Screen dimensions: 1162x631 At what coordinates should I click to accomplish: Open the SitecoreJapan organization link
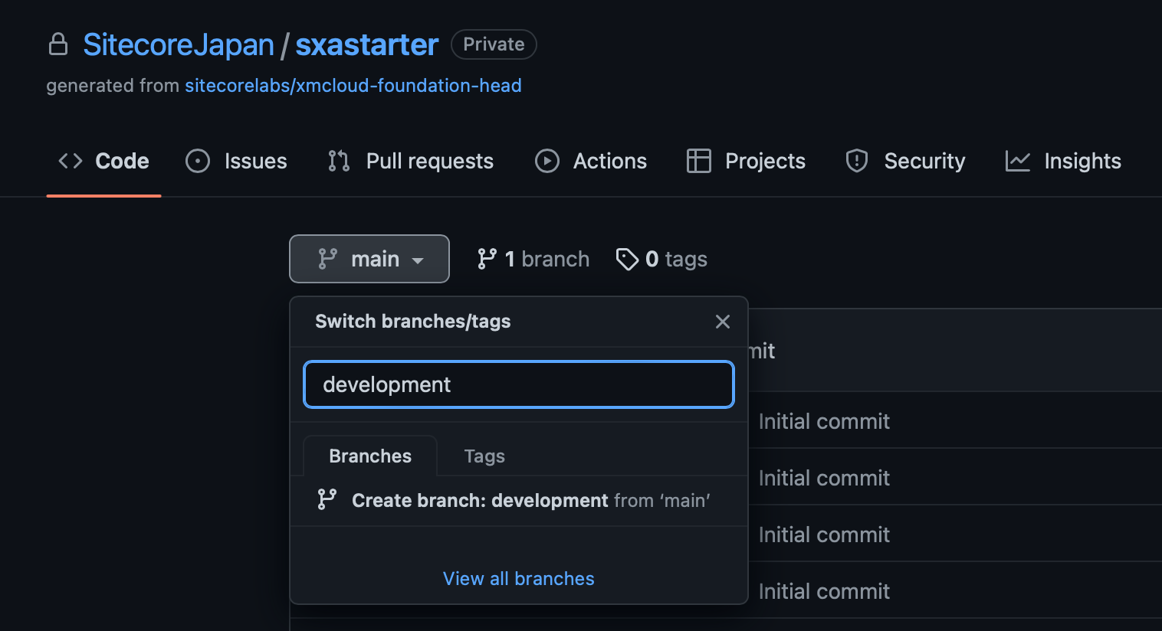click(179, 44)
